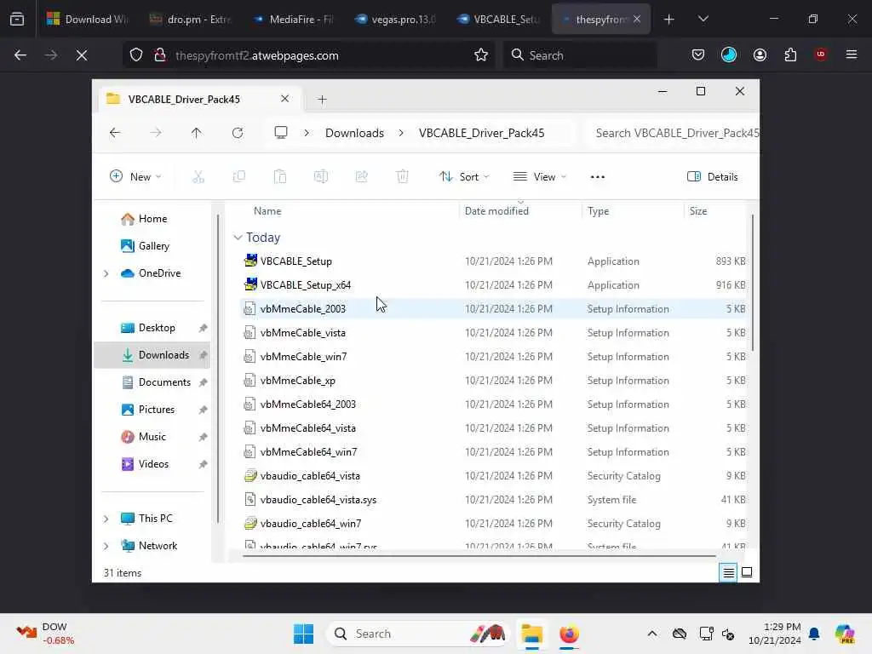Switch to Download Windows Firefox tab

pos(86,19)
